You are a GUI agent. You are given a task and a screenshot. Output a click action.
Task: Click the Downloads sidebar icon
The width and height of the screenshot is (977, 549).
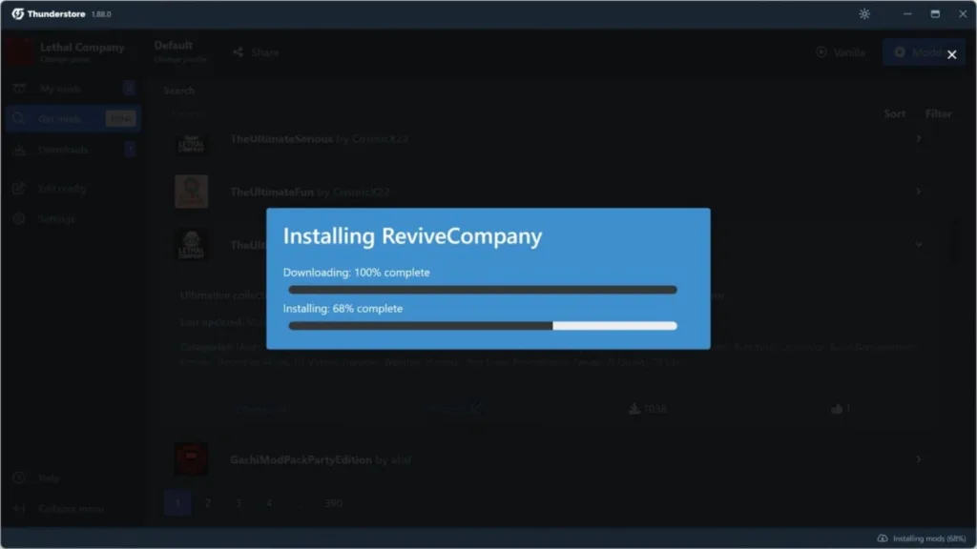point(19,150)
